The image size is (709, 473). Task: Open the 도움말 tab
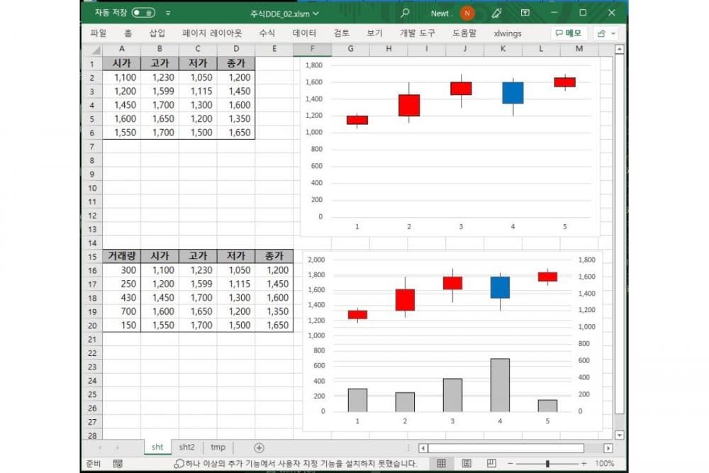click(x=464, y=33)
